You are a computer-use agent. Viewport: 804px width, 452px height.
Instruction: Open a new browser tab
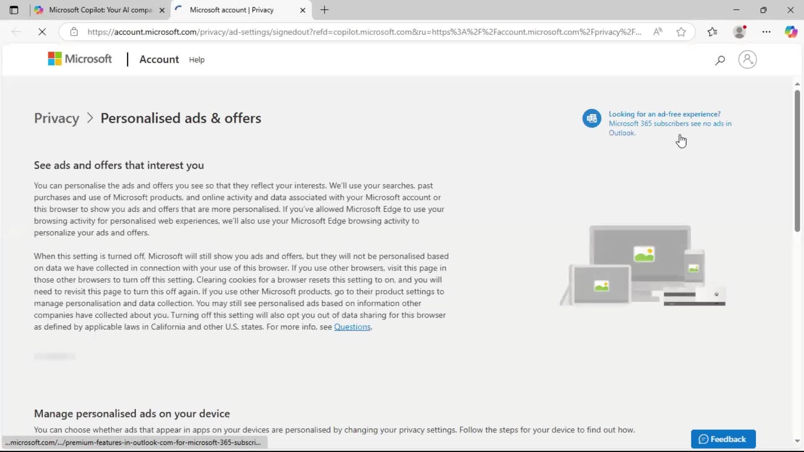(325, 10)
